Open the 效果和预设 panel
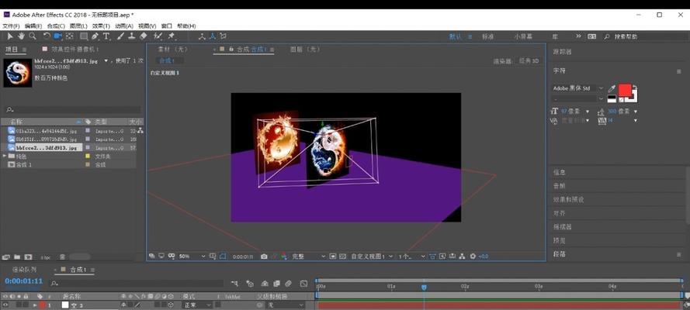 (x=568, y=200)
